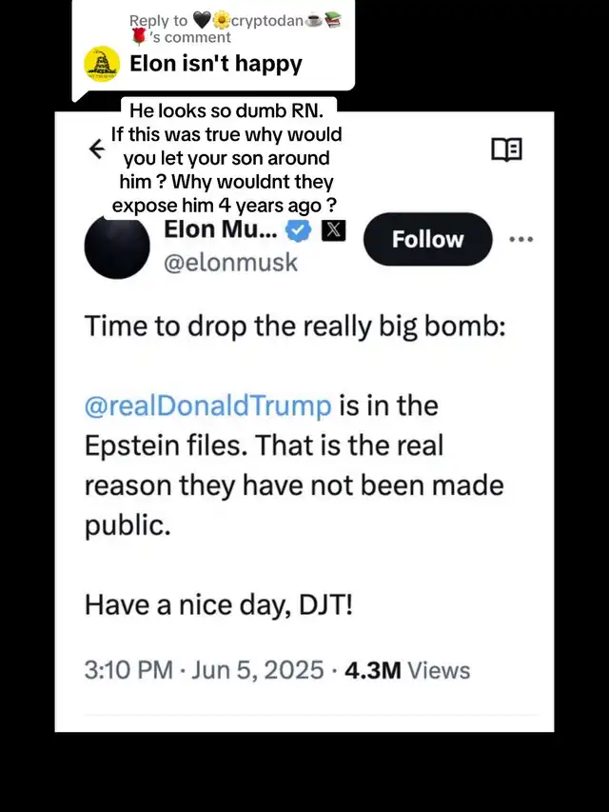Screen dimensions: 609x812
Task: Open reader mode with the book icon
Action: [x=506, y=149]
